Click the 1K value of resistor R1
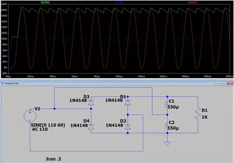The image size is (234, 164). click(205, 117)
